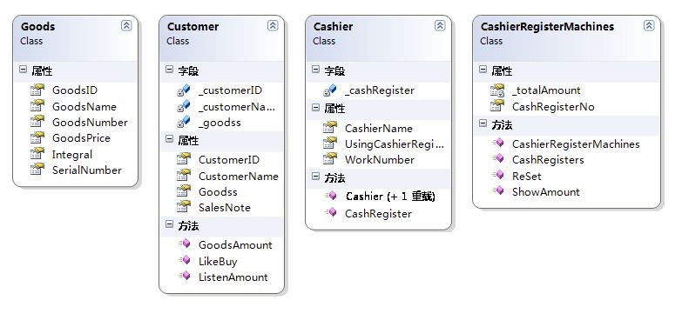The width and height of the screenshot is (682, 327).
Task: Select the Goods class title
Action: (x=37, y=26)
